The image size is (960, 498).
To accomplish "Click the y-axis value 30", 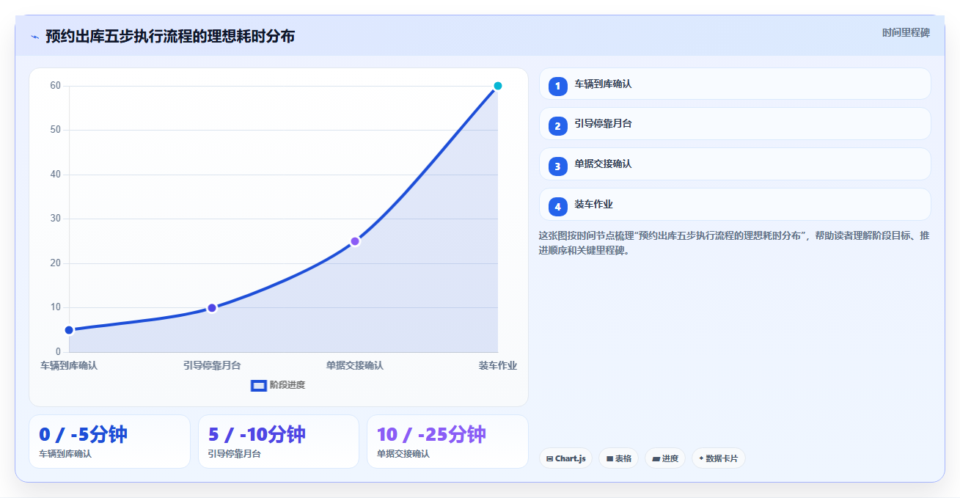I will click(55, 219).
